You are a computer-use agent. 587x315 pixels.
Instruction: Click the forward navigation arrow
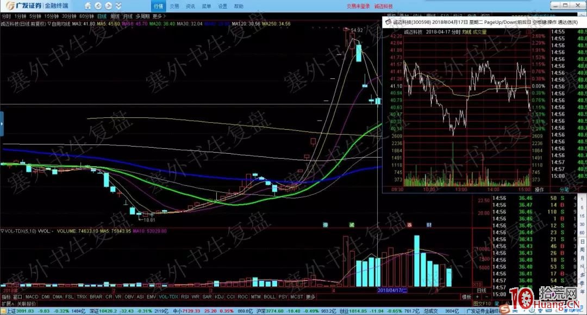tap(108, 6)
